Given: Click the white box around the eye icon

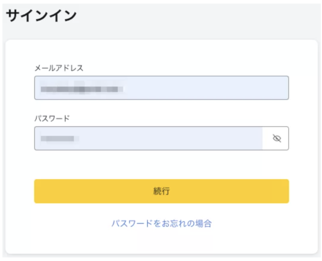Looking at the screenshot, I should 275,138.
